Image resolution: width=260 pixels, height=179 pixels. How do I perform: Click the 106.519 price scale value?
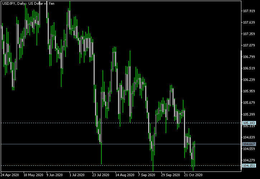pyautogui.click(x=249, y=68)
